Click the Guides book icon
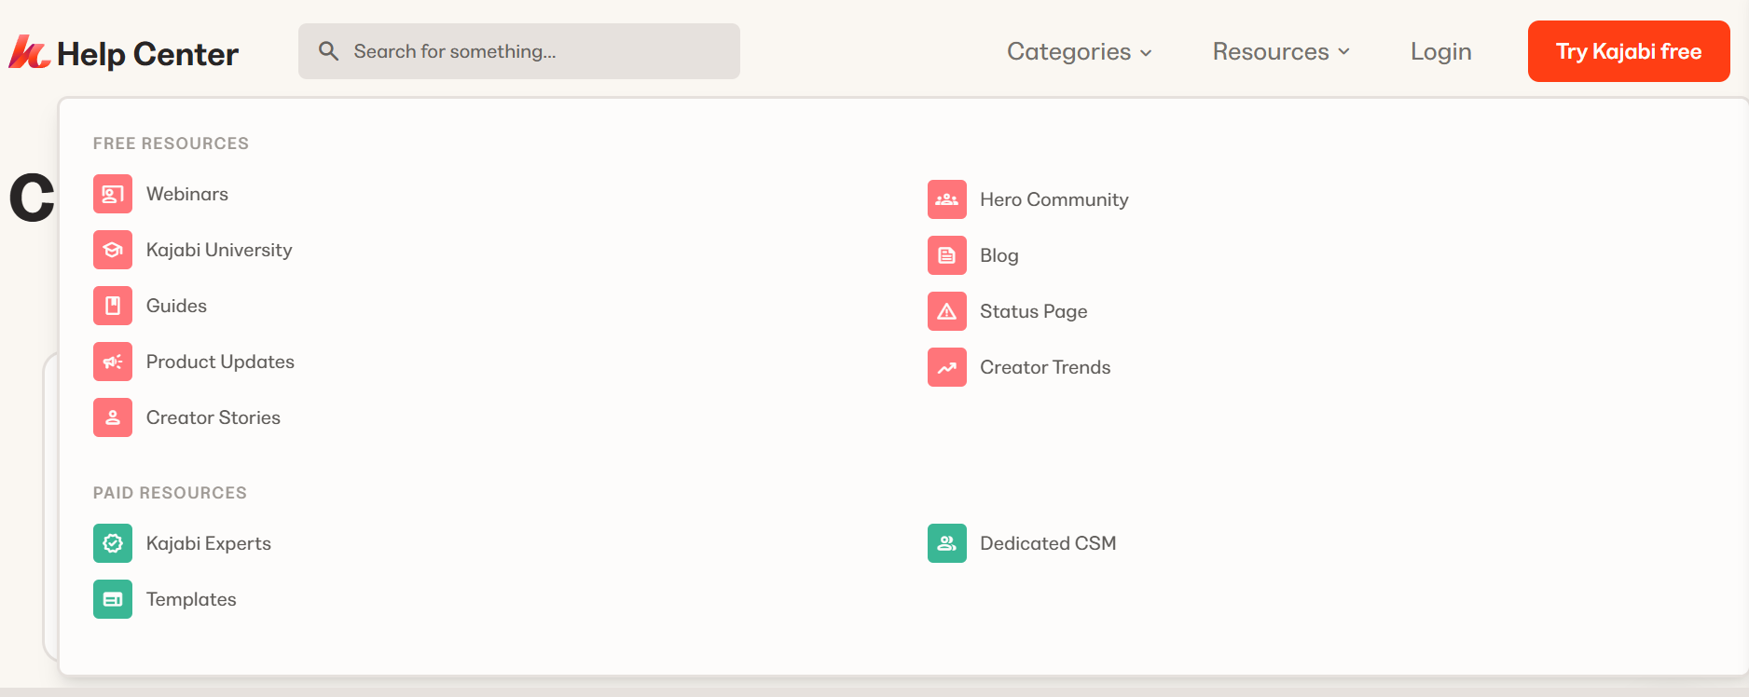 click(x=113, y=306)
